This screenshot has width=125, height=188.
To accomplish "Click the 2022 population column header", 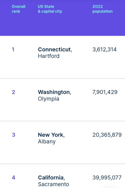I will pyautogui.click(x=103, y=9).
